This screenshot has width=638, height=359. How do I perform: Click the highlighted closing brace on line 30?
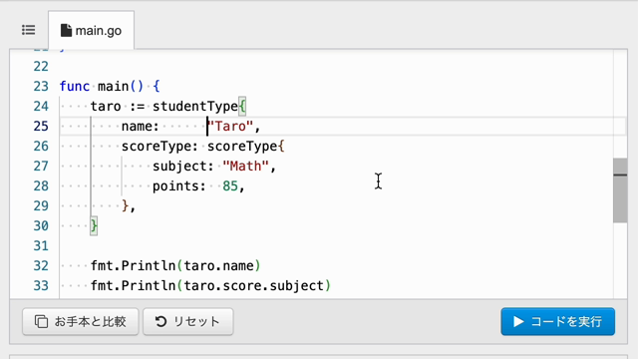click(x=94, y=226)
